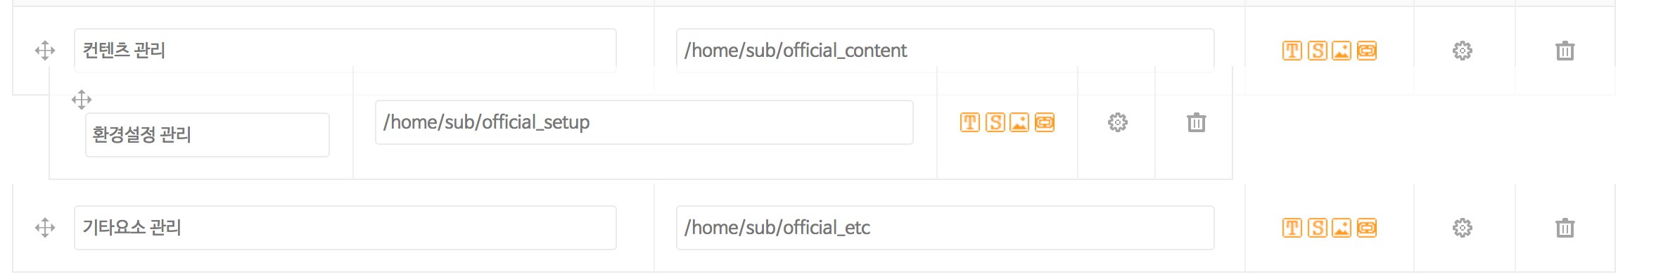Viewport: 1656px width, 277px height.
Task: Focus the /home/sub/official_setup path field
Action: 644,122
